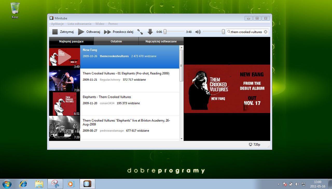Click the download arrow icon

[150, 32]
